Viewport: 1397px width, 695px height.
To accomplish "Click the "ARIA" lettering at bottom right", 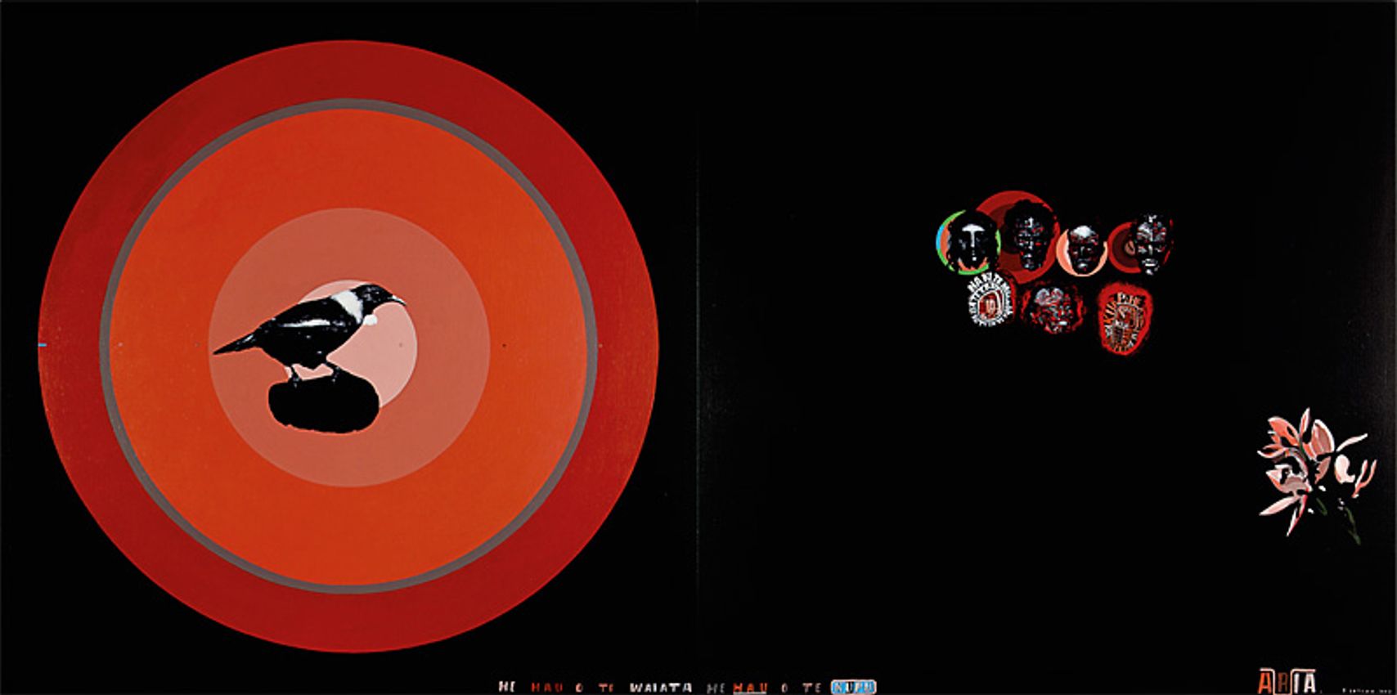I will [x=1287, y=681].
